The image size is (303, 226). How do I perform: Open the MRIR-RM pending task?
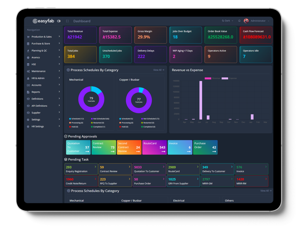252,181
